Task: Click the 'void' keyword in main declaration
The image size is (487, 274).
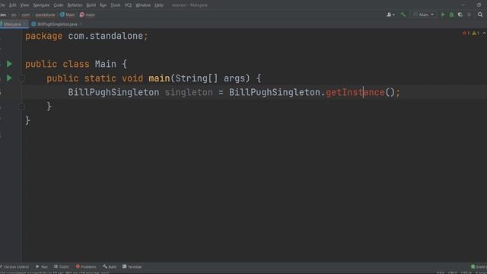Action: point(132,78)
